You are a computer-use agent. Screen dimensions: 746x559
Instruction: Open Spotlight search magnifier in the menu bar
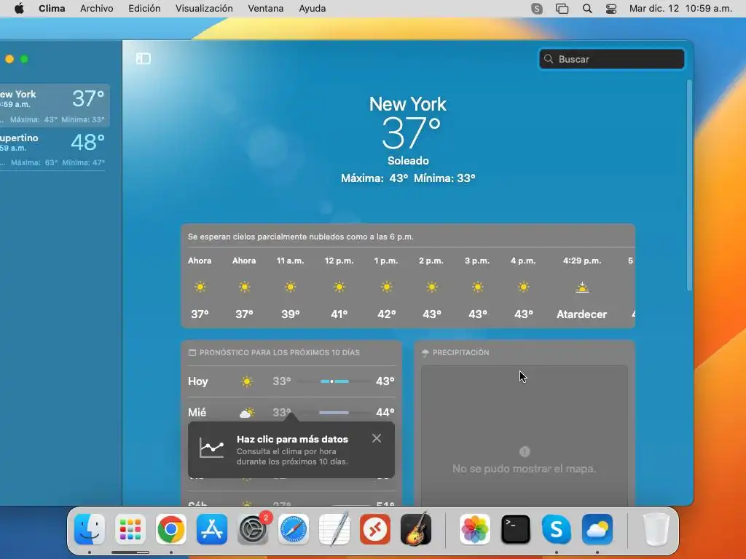587,9
